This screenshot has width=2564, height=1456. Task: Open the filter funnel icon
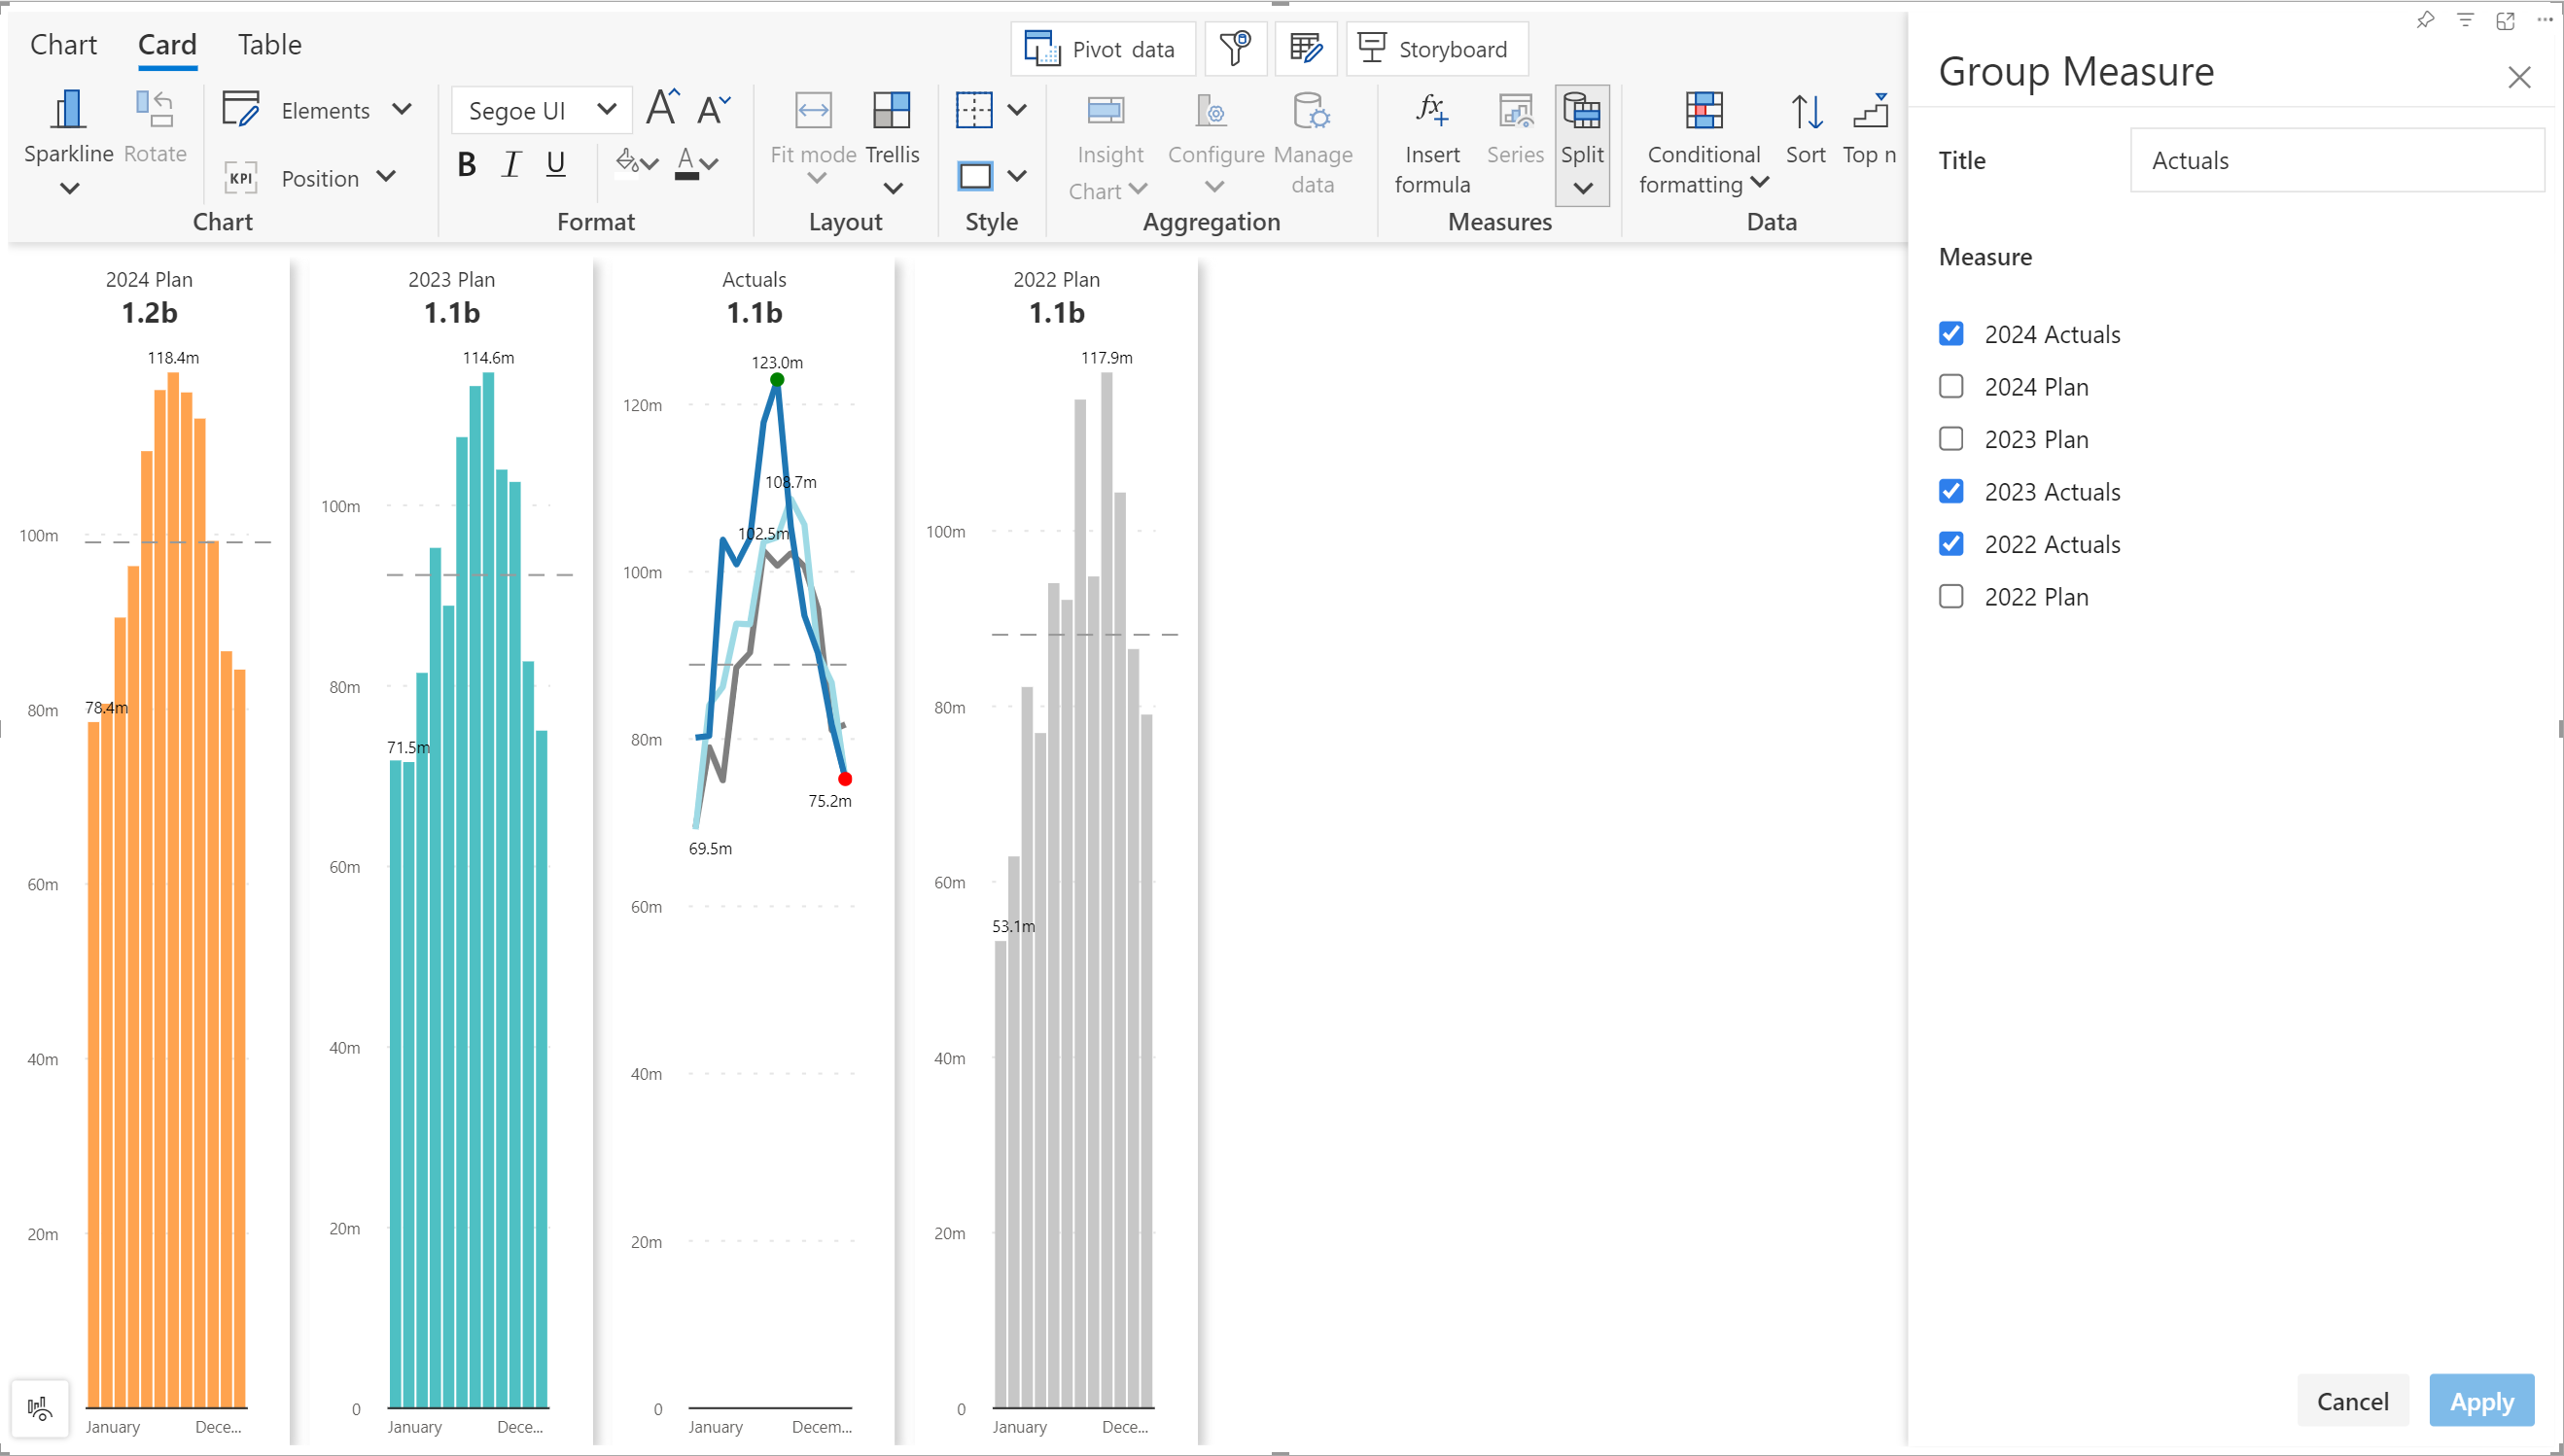point(1236,49)
